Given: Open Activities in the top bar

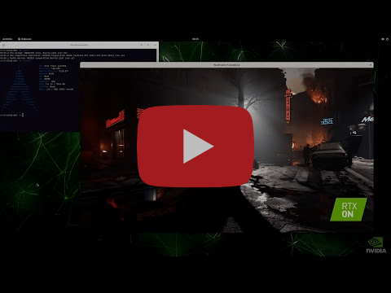Looking at the screenshot, I should (7, 39).
